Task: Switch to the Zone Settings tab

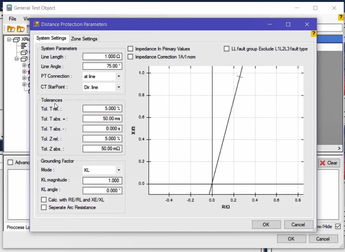Action: (84, 39)
